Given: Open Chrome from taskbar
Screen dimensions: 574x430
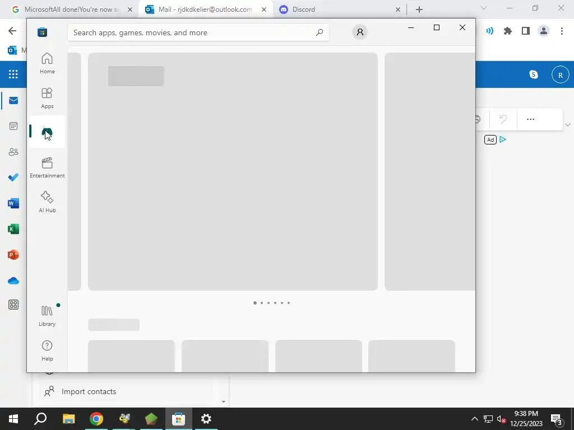Looking at the screenshot, I should click(96, 419).
